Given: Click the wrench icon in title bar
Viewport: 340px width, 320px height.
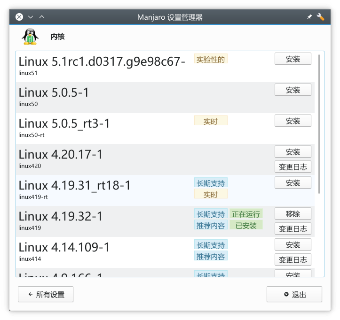Looking at the screenshot, I should (320, 17).
